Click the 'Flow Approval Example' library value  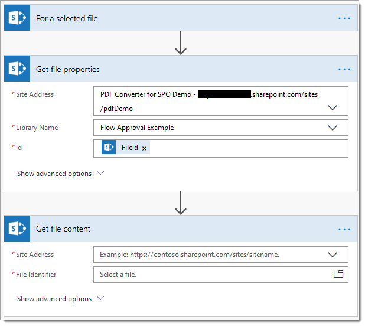137,128
